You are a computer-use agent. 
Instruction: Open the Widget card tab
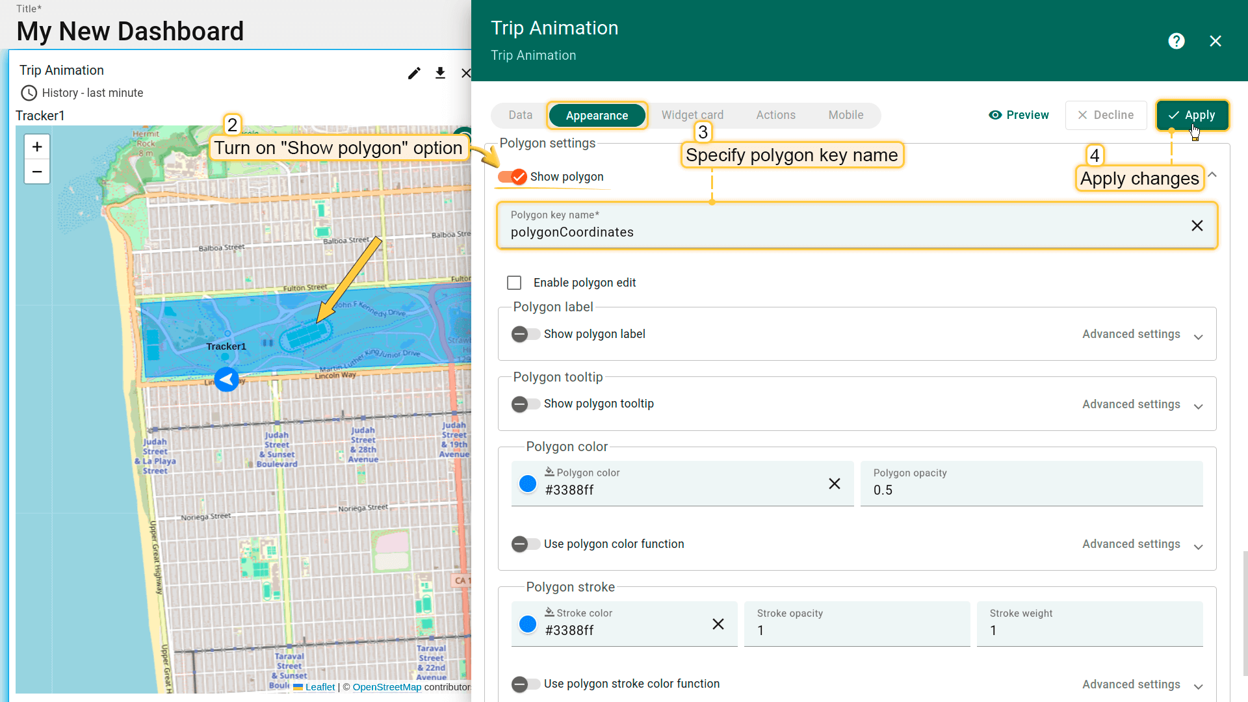pyautogui.click(x=692, y=115)
